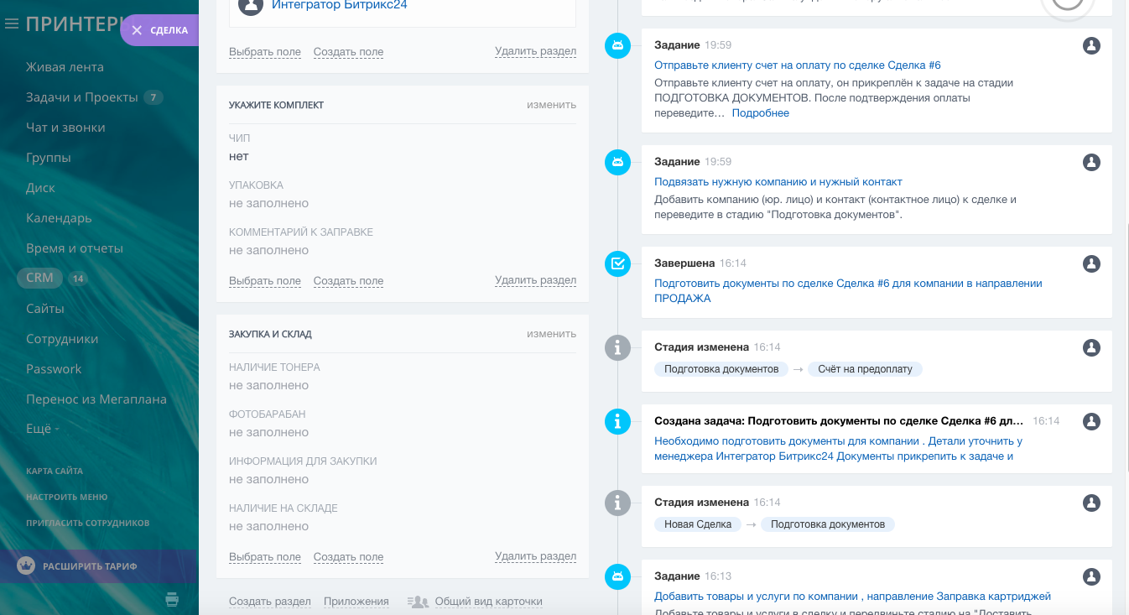The height and width of the screenshot is (615, 1129).
Task: Open Passwork menu item
Action: pyautogui.click(x=54, y=369)
